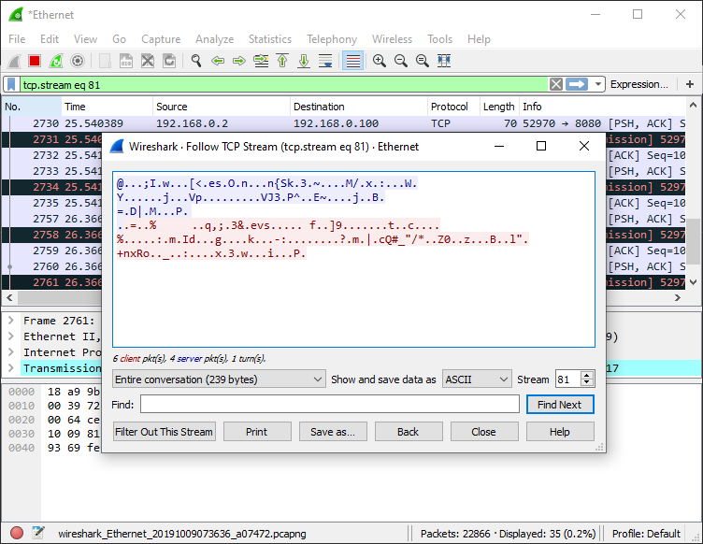
Task: Open the Capture menu
Action: [161, 39]
